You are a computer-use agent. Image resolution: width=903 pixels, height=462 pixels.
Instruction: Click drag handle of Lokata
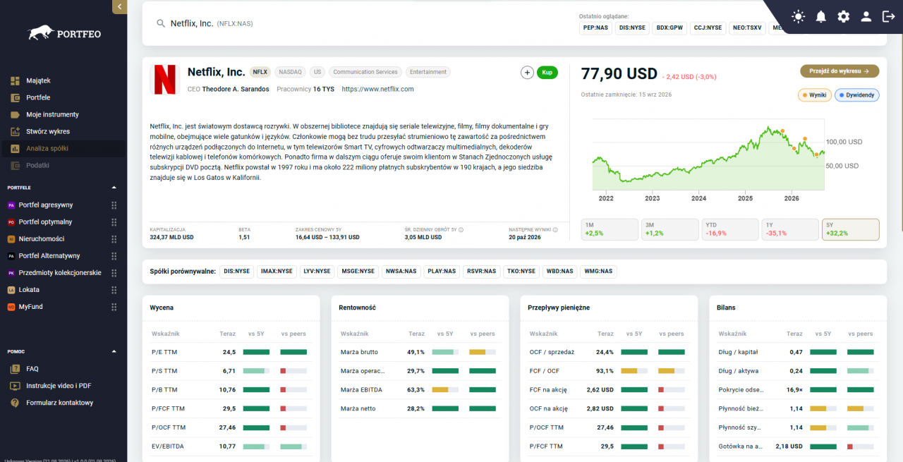click(x=114, y=289)
